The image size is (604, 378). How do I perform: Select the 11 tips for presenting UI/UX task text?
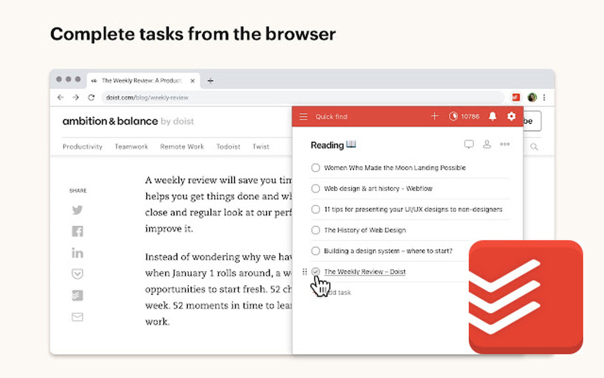413,209
